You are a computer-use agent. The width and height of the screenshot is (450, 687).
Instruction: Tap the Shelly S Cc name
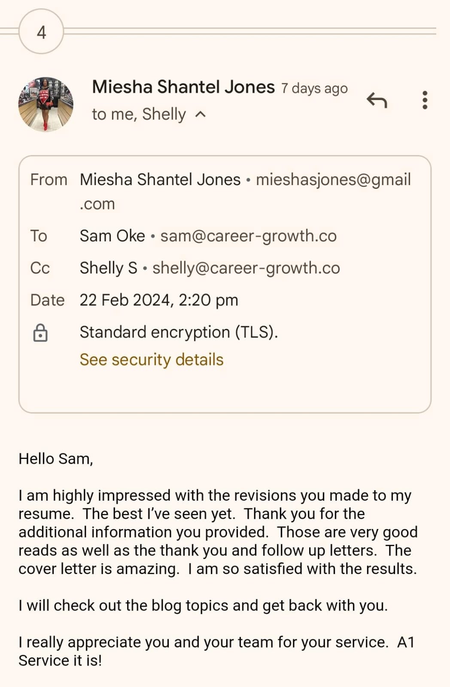pos(109,268)
